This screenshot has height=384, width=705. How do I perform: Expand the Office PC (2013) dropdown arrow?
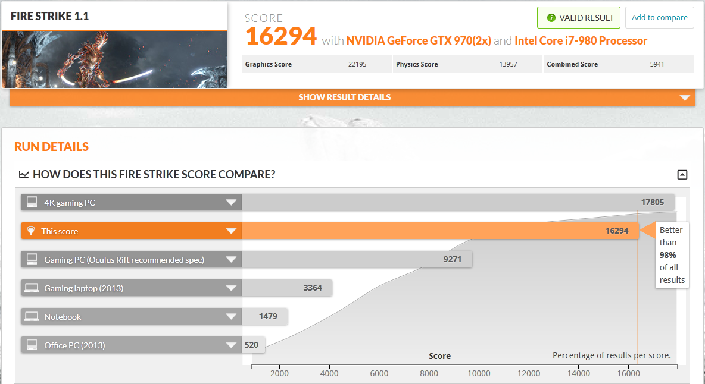[x=231, y=345]
